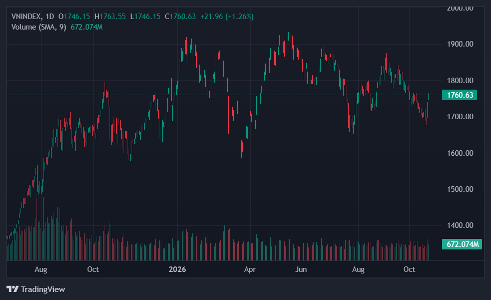The image size is (491, 300).
Task: Click the 672.074M value beside Volume (SMA, 9)
Action: [x=87, y=27]
